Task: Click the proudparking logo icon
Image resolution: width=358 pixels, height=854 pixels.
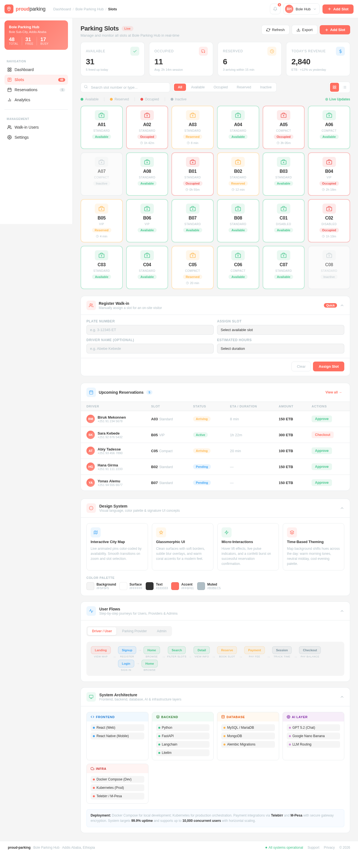Action: [x=9, y=9]
